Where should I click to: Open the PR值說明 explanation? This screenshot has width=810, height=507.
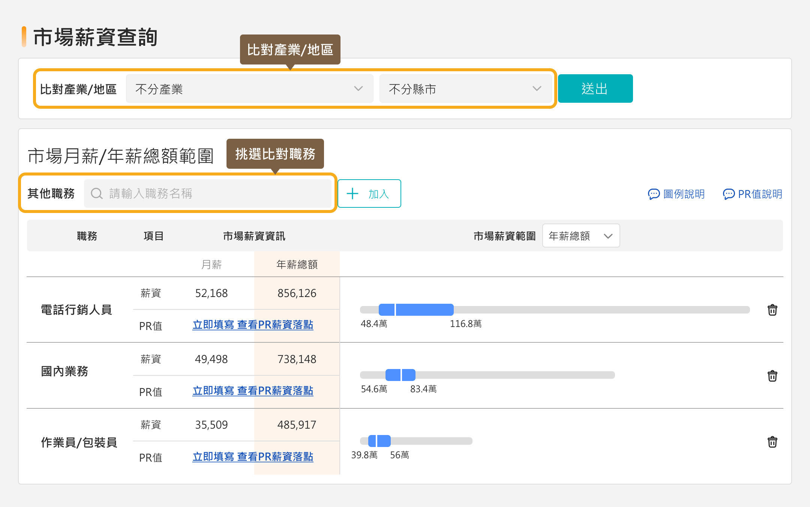click(x=752, y=194)
